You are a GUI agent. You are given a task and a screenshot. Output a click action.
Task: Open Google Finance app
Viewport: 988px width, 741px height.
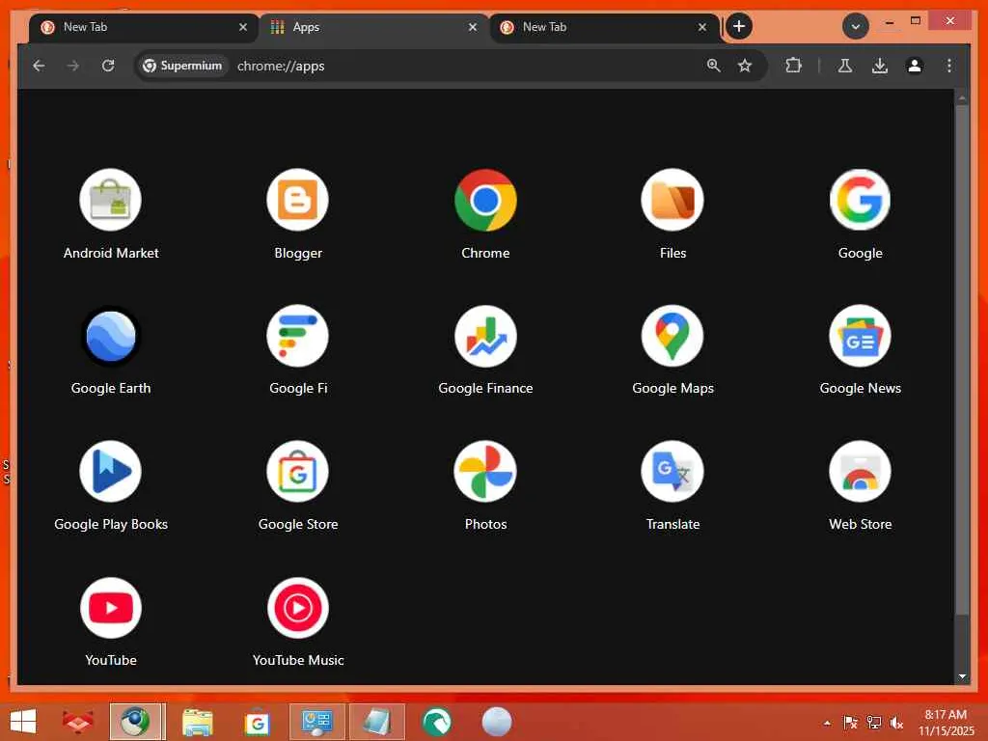pos(485,336)
